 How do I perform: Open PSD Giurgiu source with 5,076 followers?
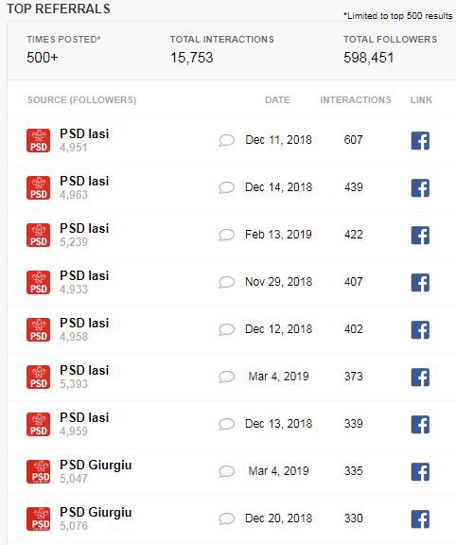point(96,512)
